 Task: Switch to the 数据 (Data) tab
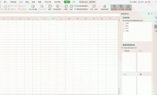click(x=27, y=2)
